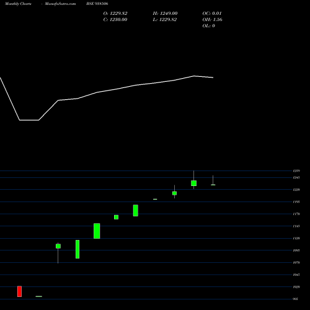Click the '1245' price axis label
Viewport: 310px width, 310px height.
click(x=296, y=177)
